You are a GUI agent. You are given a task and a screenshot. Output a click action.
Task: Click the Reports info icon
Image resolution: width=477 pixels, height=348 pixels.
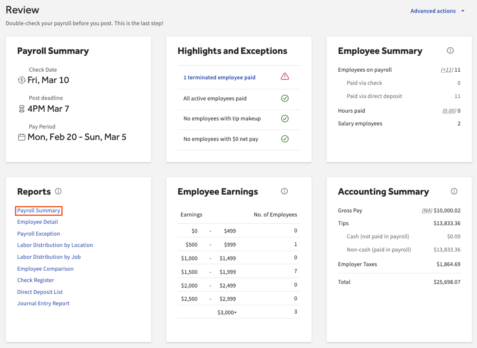[58, 191]
